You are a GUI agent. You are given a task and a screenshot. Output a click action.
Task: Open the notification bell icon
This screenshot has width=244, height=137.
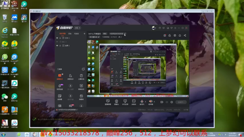point(180,35)
